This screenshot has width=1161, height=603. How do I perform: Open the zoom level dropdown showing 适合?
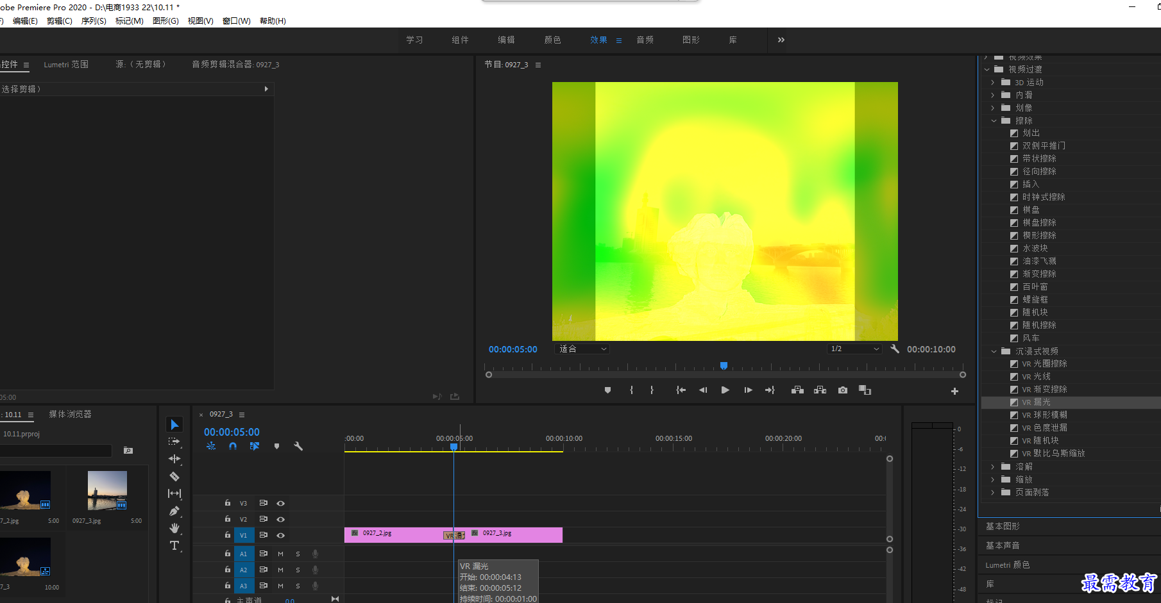[582, 349]
